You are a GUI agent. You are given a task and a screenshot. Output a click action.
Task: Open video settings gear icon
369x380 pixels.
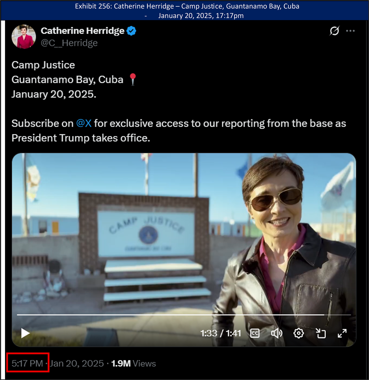(299, 333)
